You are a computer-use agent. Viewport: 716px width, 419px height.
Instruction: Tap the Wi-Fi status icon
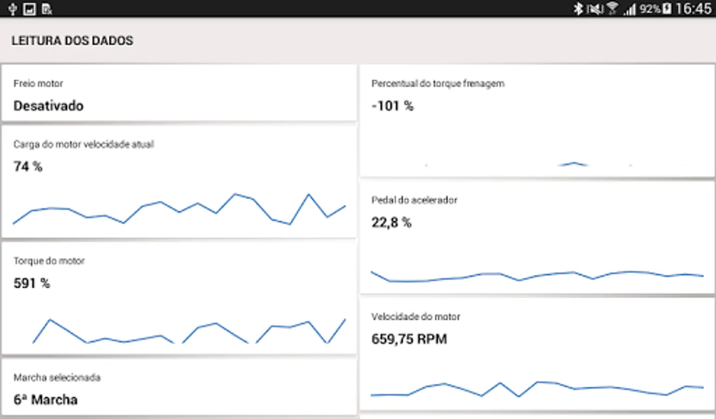click(613, 8)
